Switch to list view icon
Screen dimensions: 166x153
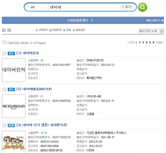(x=4, y=30)
